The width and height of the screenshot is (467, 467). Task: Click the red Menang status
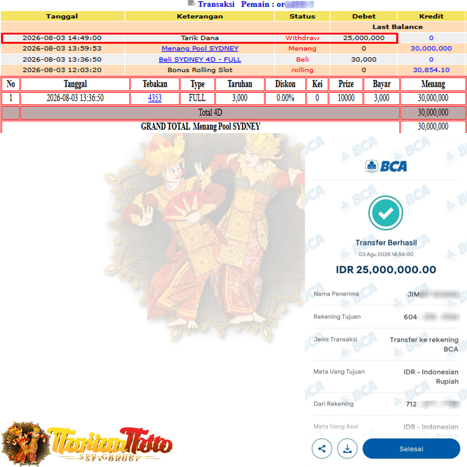[x=302, y=48]
